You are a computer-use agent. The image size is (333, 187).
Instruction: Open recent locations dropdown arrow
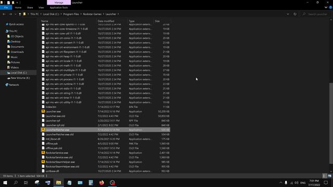(15, 14)
